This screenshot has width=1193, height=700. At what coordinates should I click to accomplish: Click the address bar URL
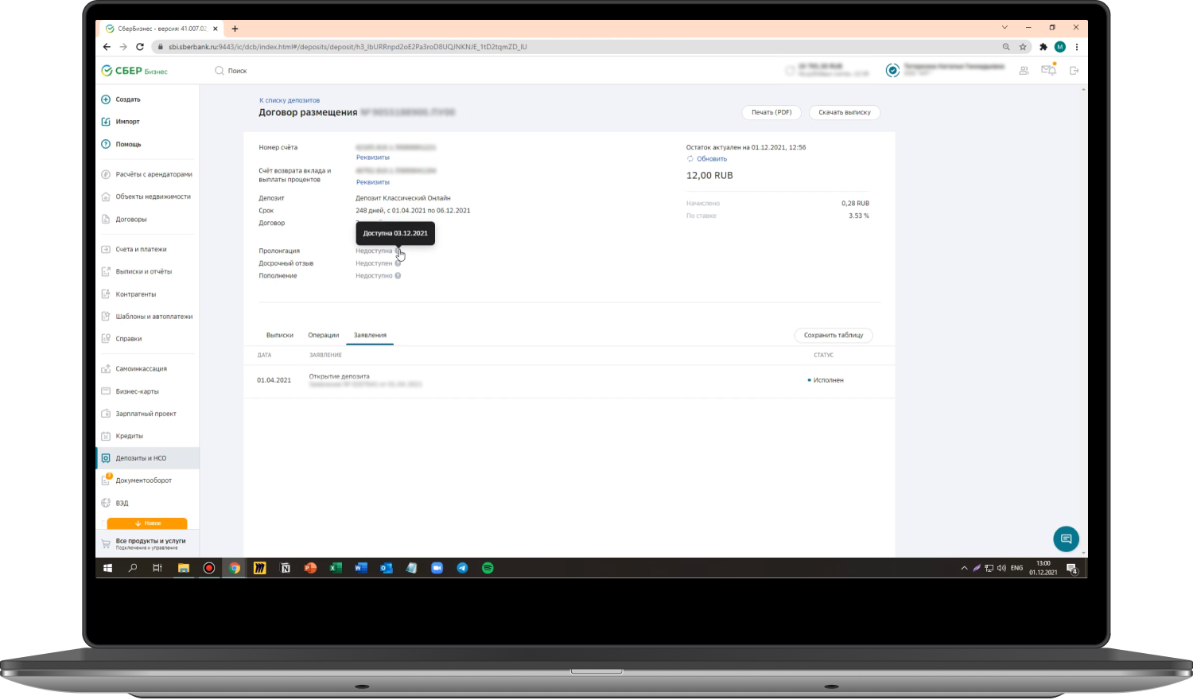348,47
